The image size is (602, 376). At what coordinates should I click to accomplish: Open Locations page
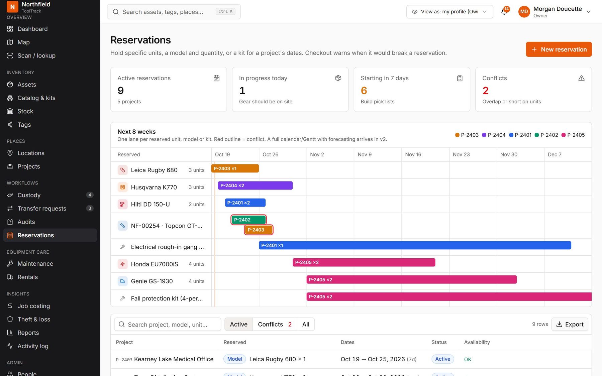[x=50, y=153]
